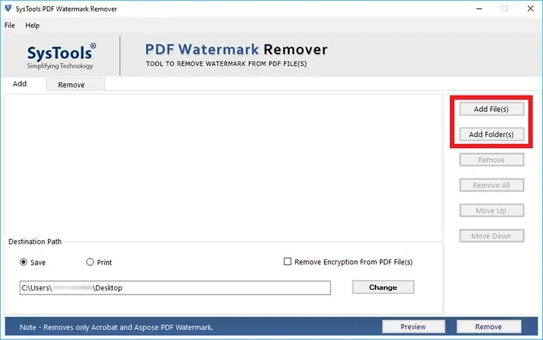Viewport: 543px width, 340px height.
Task: Click 'TOOL TO REMOVE WATERMARK FROM PDF FILE(S)' subtitle
Action: click(x=226, y=64)
